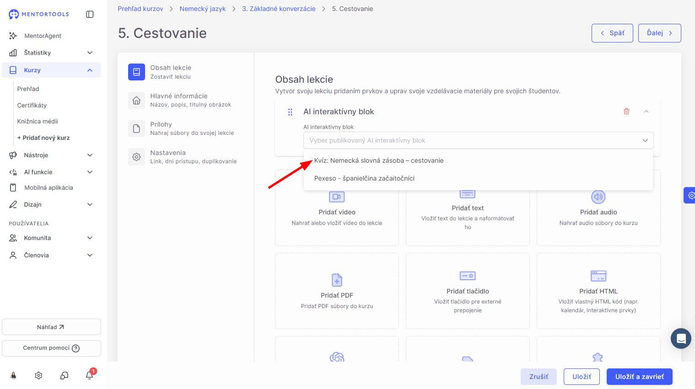Delete the AI interaktívny blok with the trash icon

click(626, 112)
